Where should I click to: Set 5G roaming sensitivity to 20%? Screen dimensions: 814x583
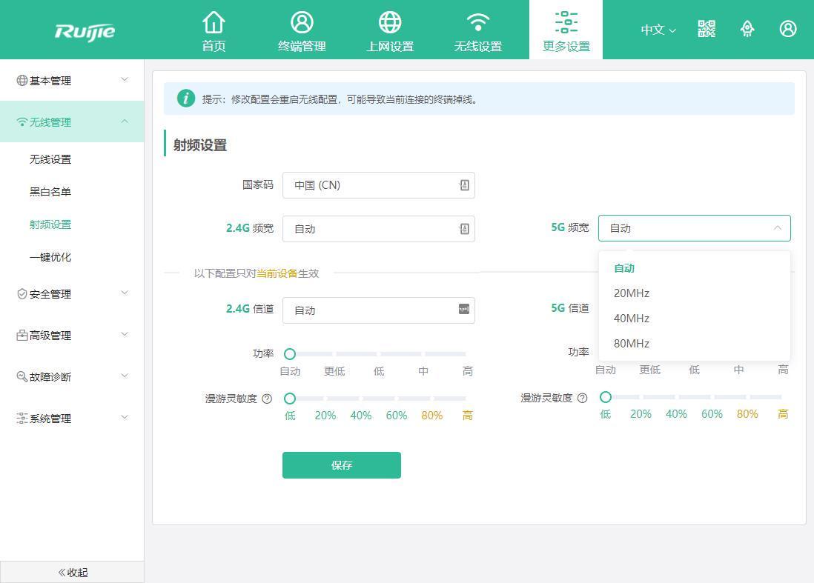[x=641, y=414]
